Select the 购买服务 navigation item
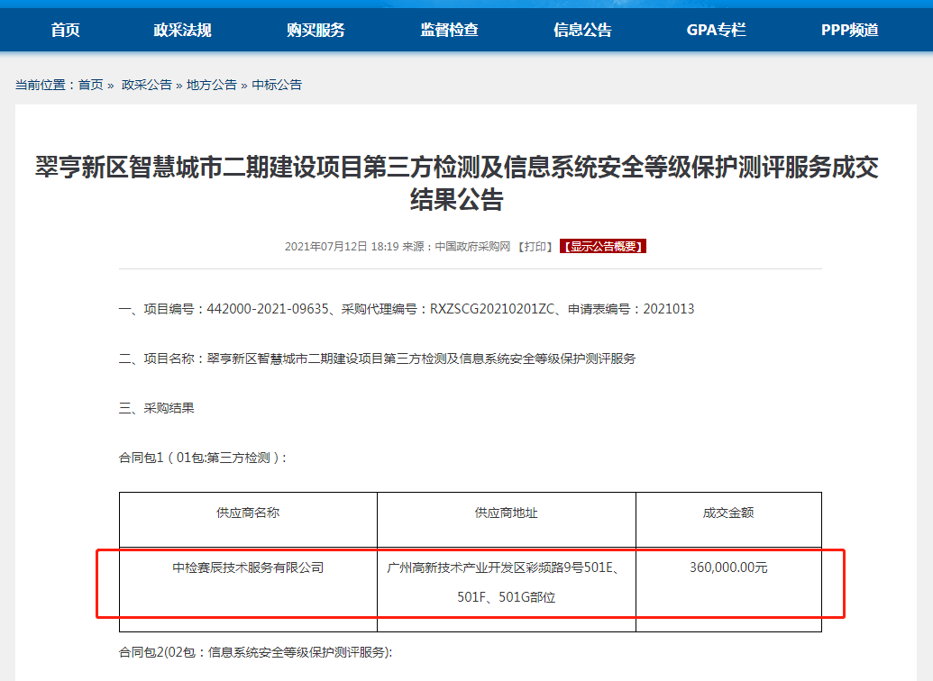933x681 pixels. 316,31
